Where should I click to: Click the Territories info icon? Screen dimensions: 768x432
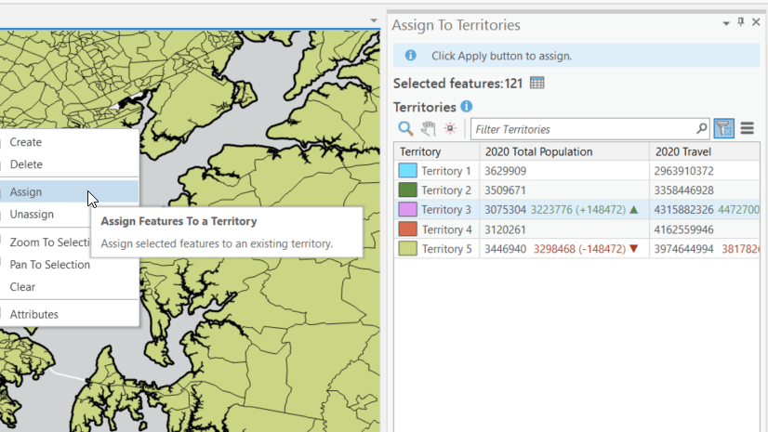[467, 107]
